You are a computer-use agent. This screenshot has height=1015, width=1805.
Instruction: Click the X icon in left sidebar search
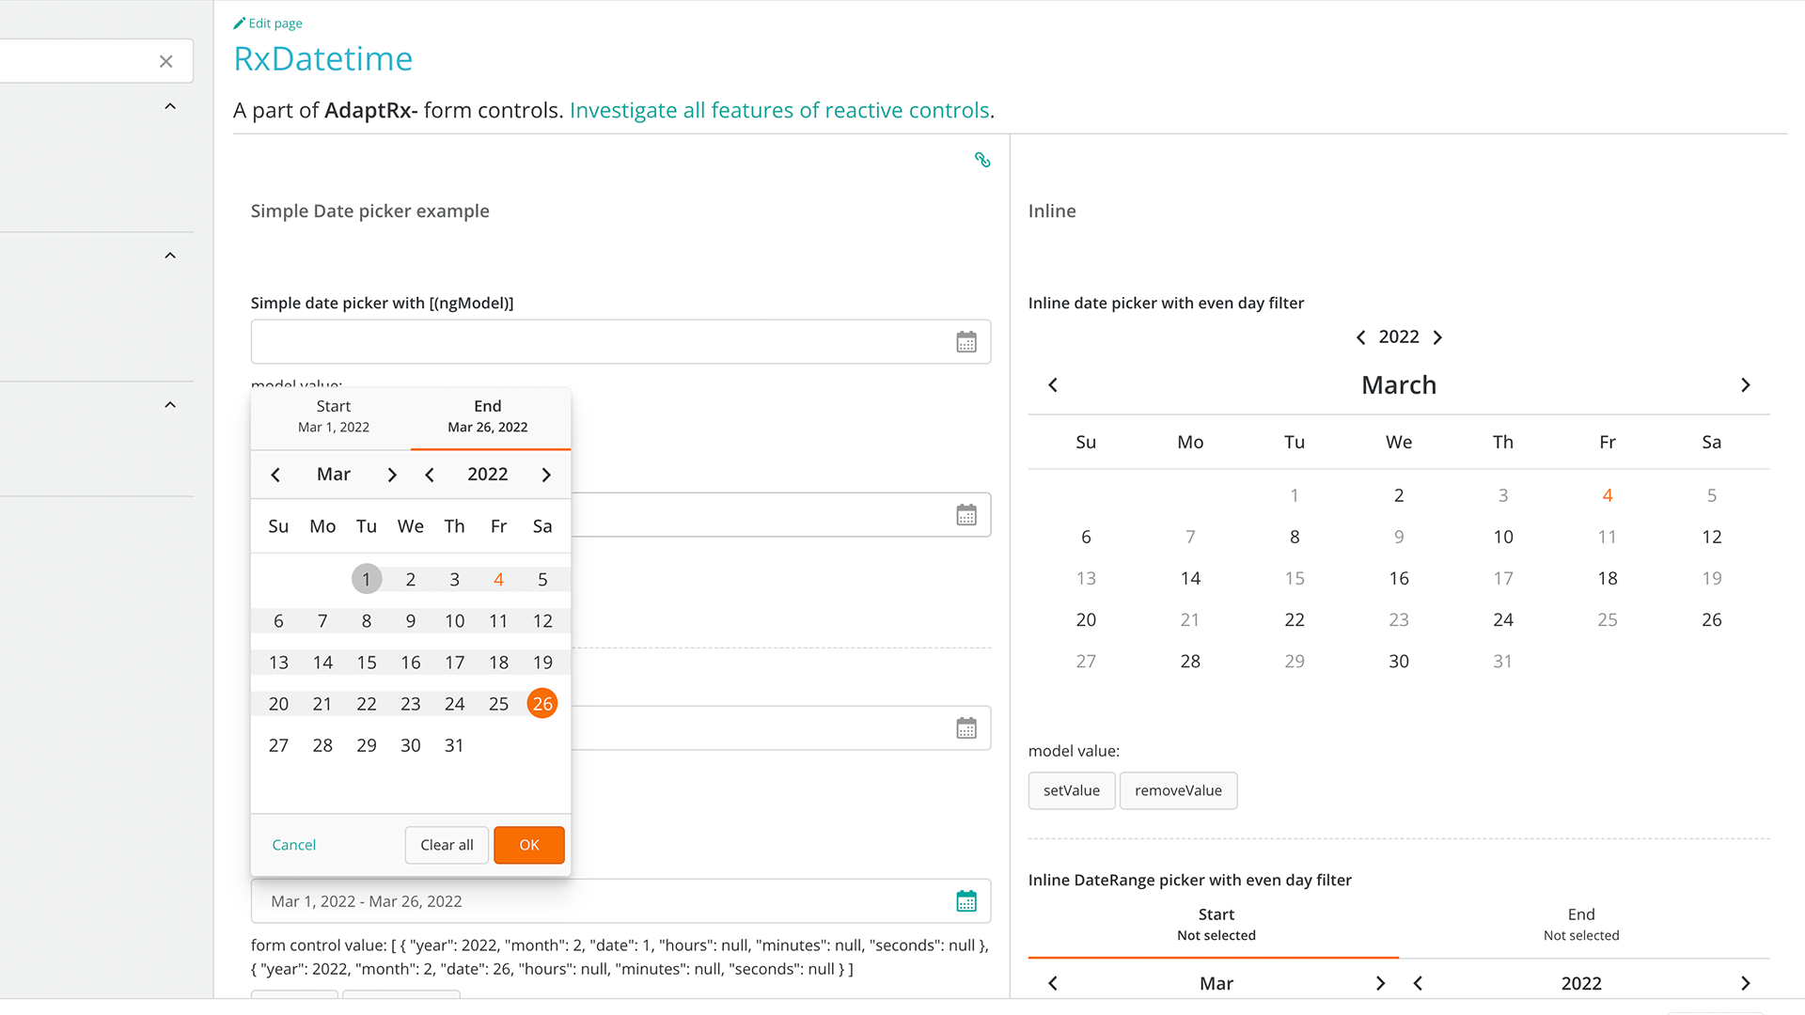(x=166, y=62)
